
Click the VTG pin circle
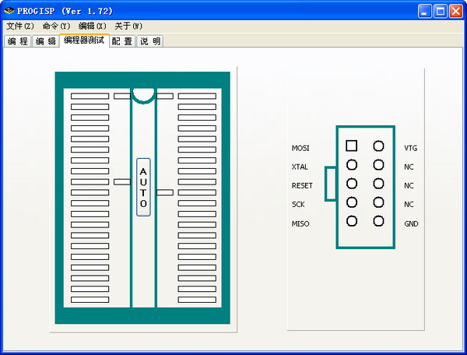click(379, 146)
